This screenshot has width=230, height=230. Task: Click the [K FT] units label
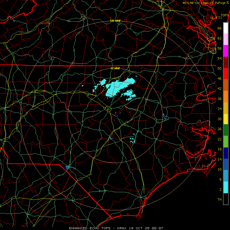click(216, 18)
